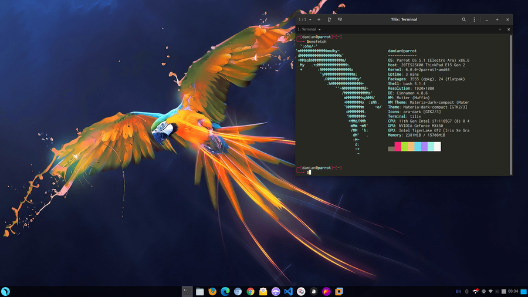Close the "1: Terminal" pane
Image resolution: width=528 pixels, height=297 pixels.
click(509, 29)
